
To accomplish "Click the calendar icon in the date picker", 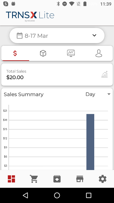I will (x=20, y=36).
